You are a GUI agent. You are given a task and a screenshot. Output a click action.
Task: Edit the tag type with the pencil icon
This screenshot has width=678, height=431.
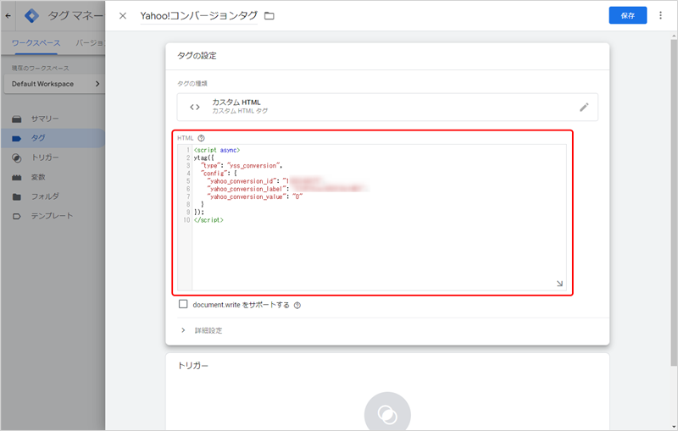pos(584,107)
